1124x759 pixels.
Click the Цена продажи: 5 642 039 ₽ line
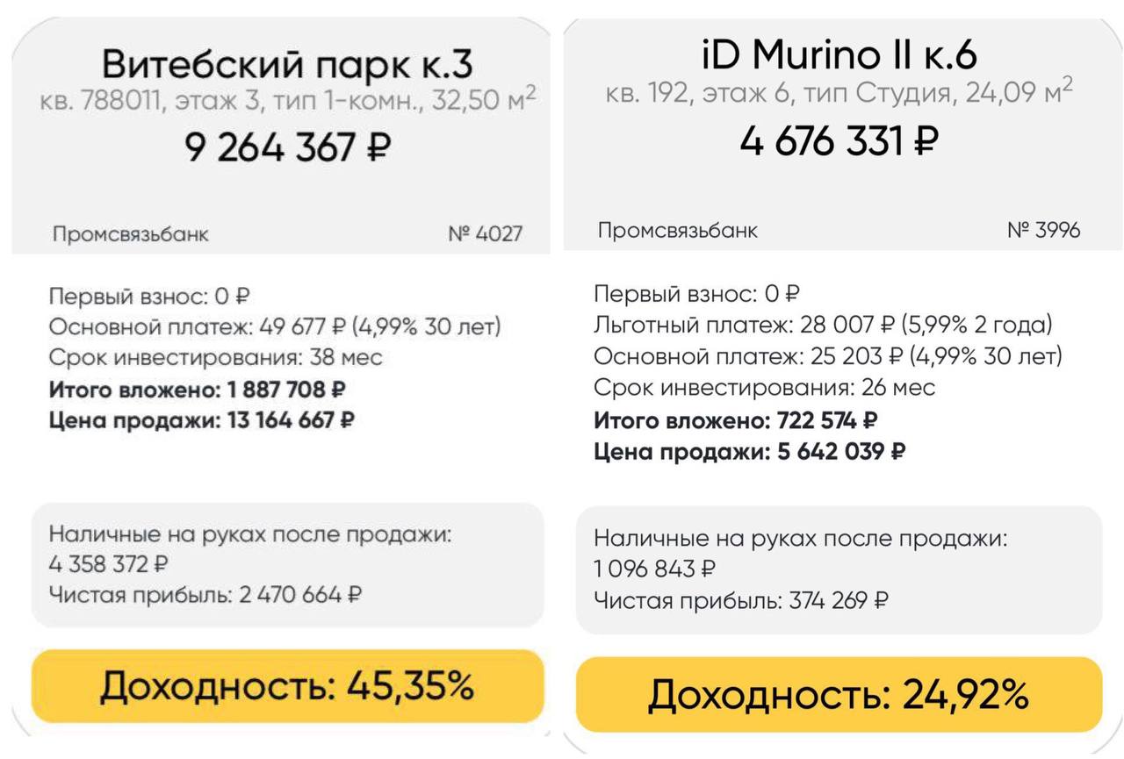(750, 451)
